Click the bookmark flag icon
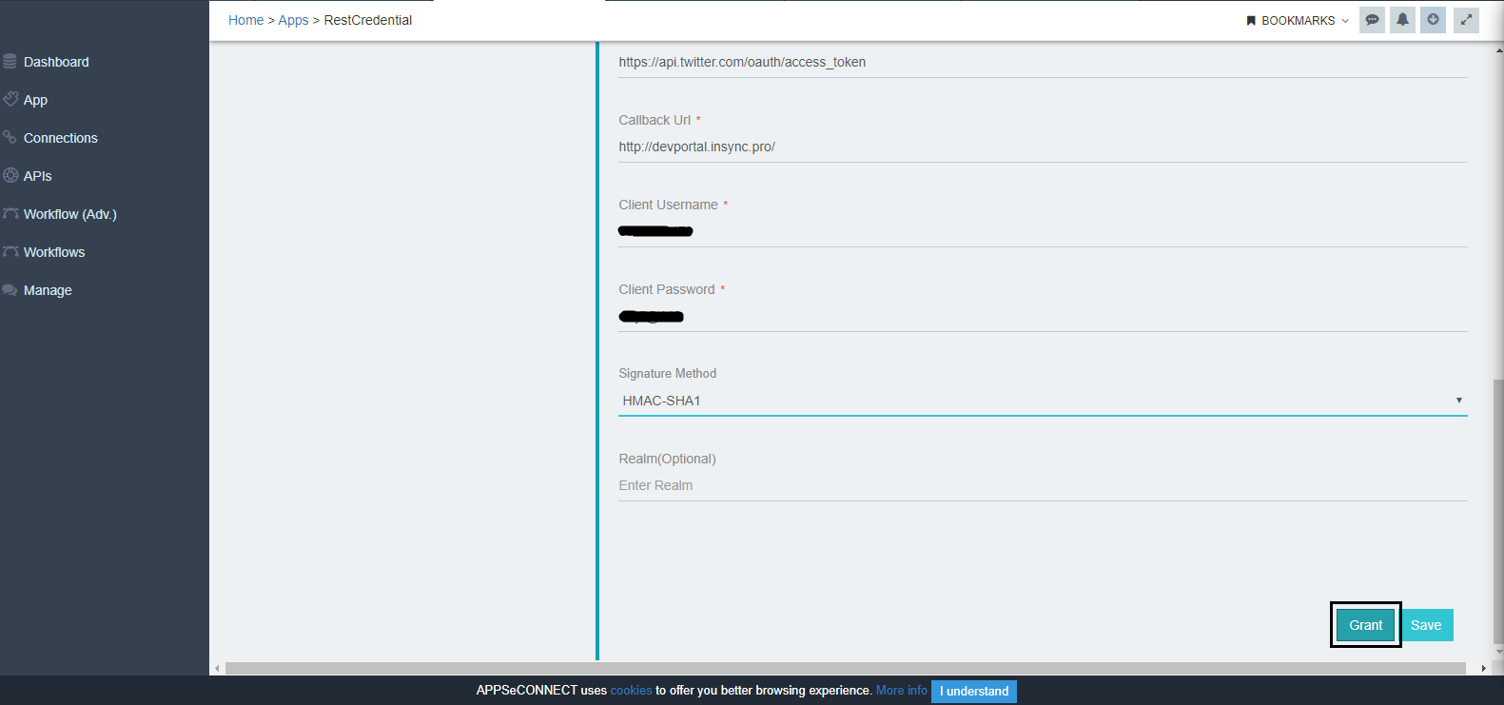Viewport: 1504px width, 705px height. (x=1251, y=21)
